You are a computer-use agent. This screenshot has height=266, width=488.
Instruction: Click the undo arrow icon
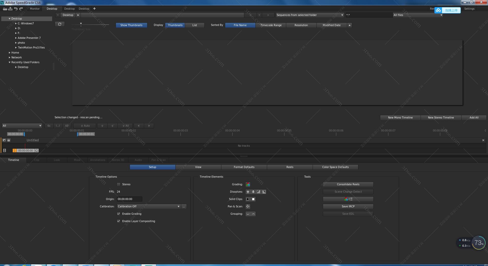coord(16,8)
